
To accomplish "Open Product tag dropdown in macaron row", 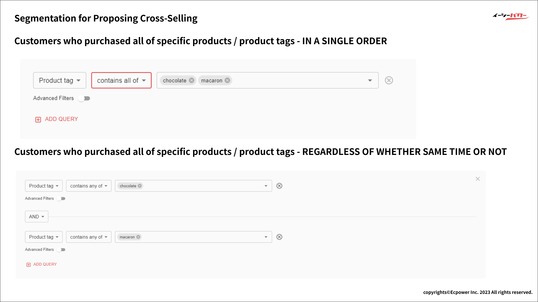I will click(x=44, y=237).
